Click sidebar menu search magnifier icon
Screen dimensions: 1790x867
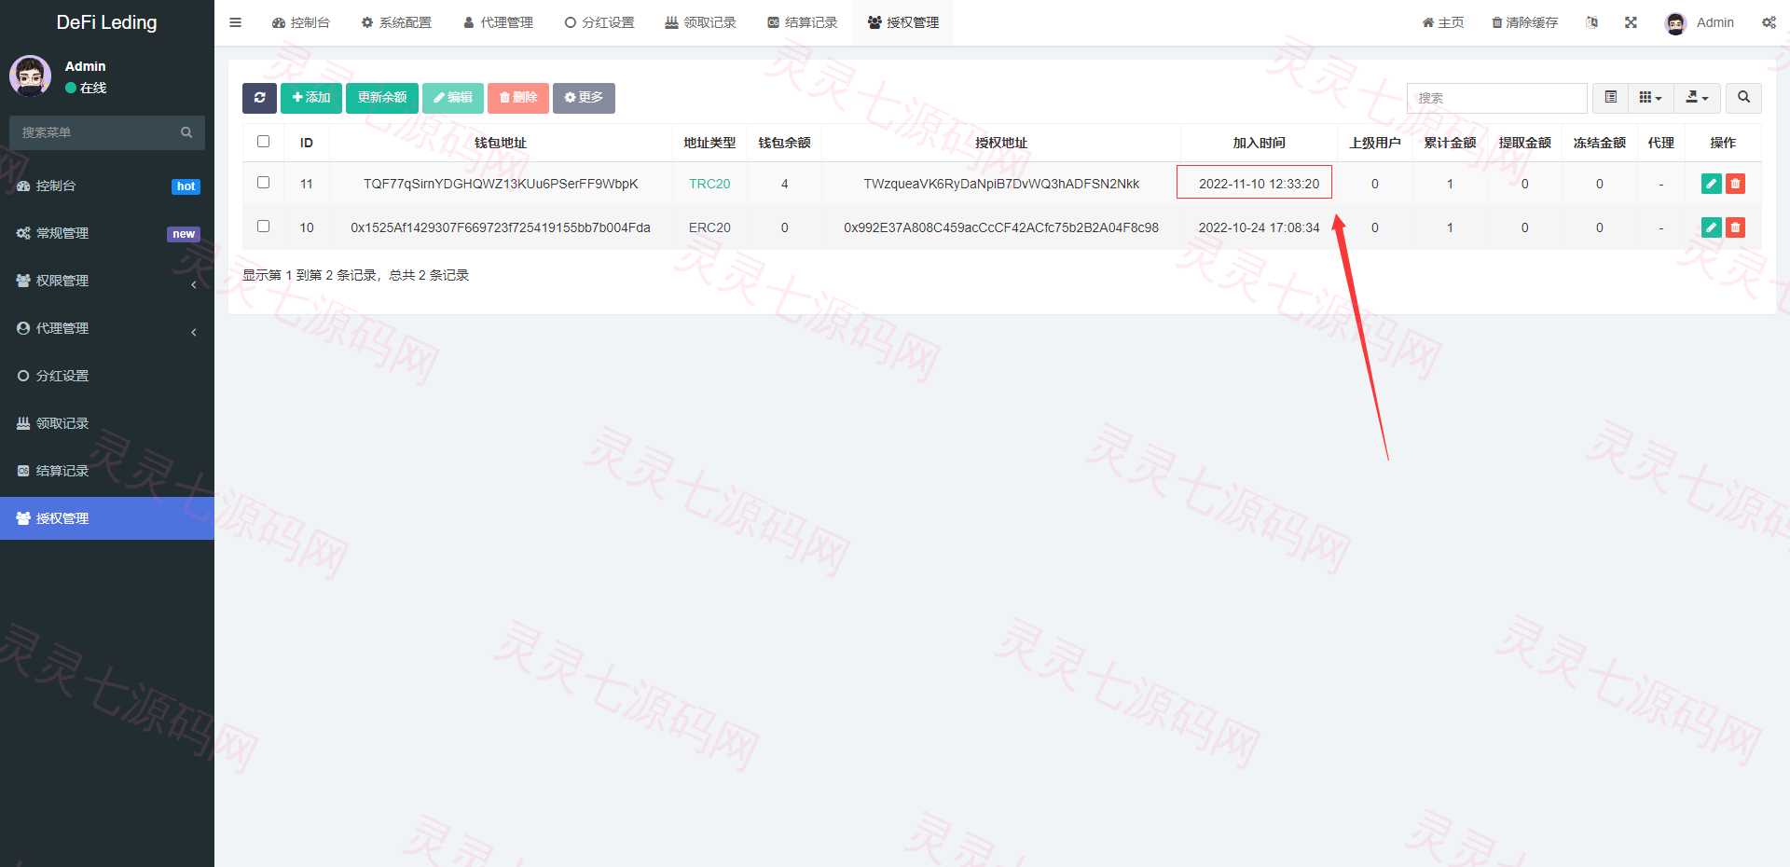[x=186, y=132]
